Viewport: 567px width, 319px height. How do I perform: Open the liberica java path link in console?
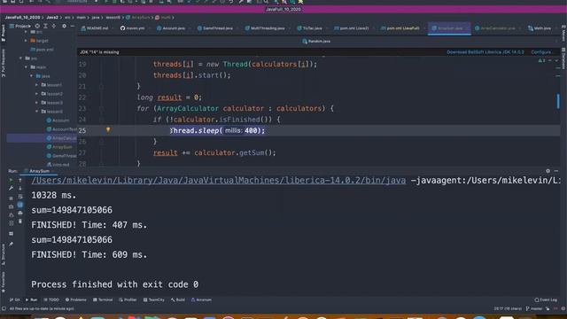(x=219, y=180)
